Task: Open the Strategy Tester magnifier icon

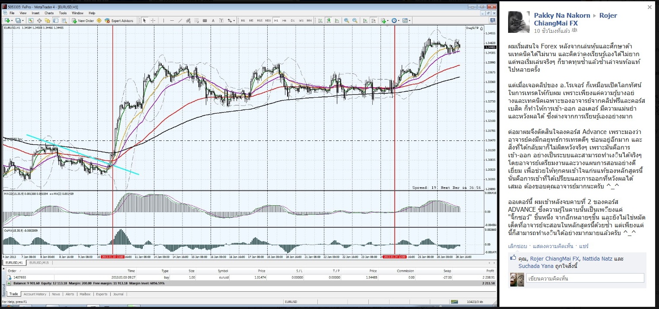Action: pyautogui.click(x=64, y=20)
